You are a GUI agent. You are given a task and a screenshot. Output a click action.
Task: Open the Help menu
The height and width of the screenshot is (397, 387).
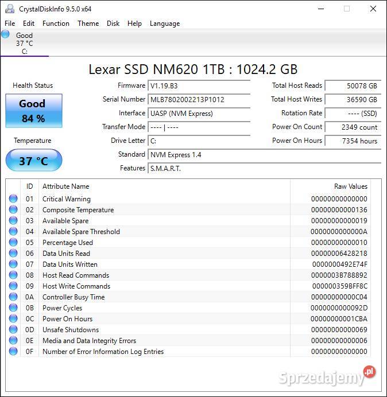point(134,24)
